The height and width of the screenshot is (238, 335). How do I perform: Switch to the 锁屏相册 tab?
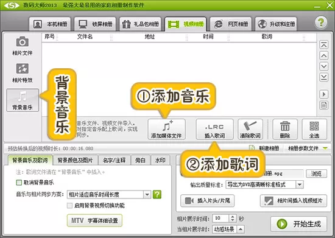click(x=95, y=24)
